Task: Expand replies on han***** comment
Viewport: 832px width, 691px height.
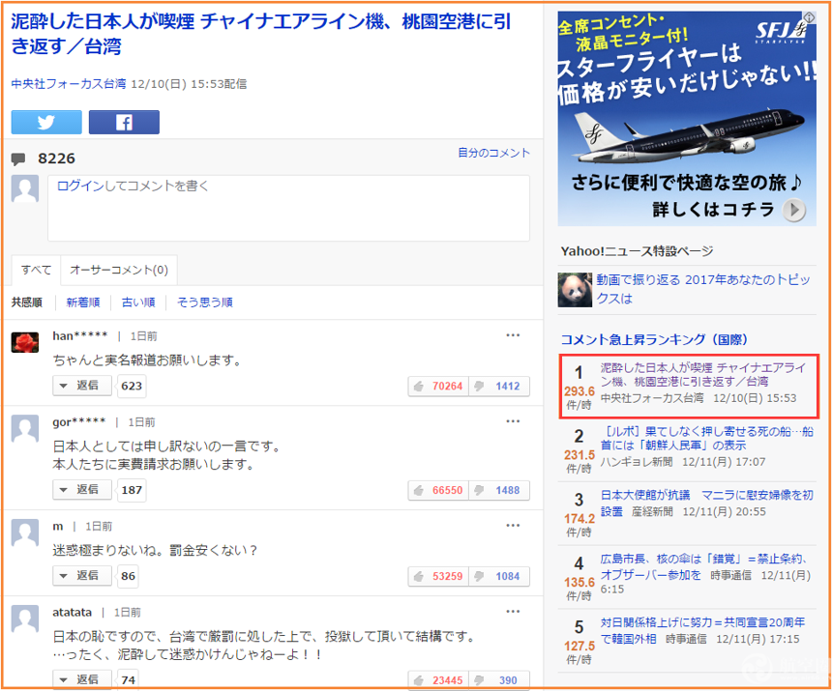Action: (x=82, y=386)
